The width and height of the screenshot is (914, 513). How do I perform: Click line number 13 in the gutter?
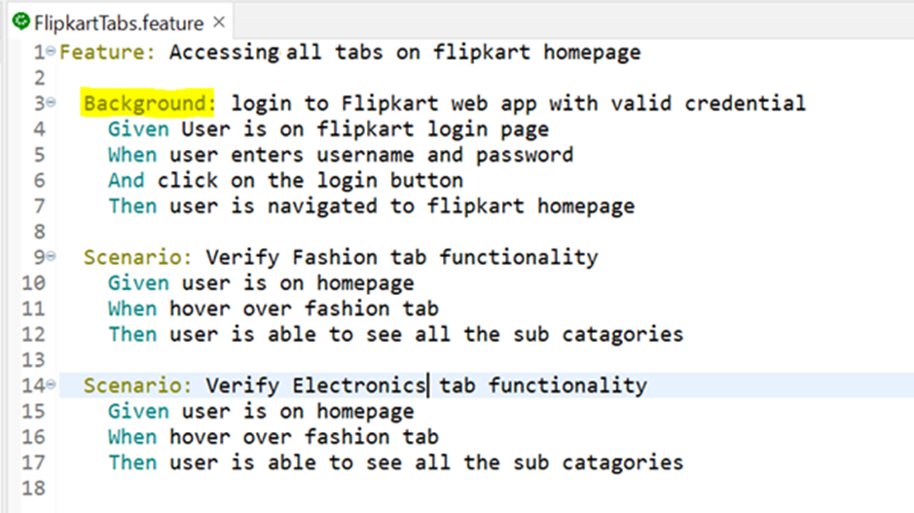(x=32, y=360)
